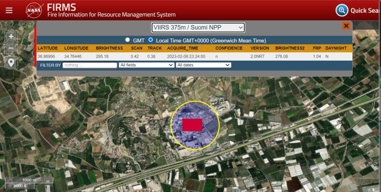
Task: Click the Quick Search label
Action: pyautogui.click(x=365, y=10)
